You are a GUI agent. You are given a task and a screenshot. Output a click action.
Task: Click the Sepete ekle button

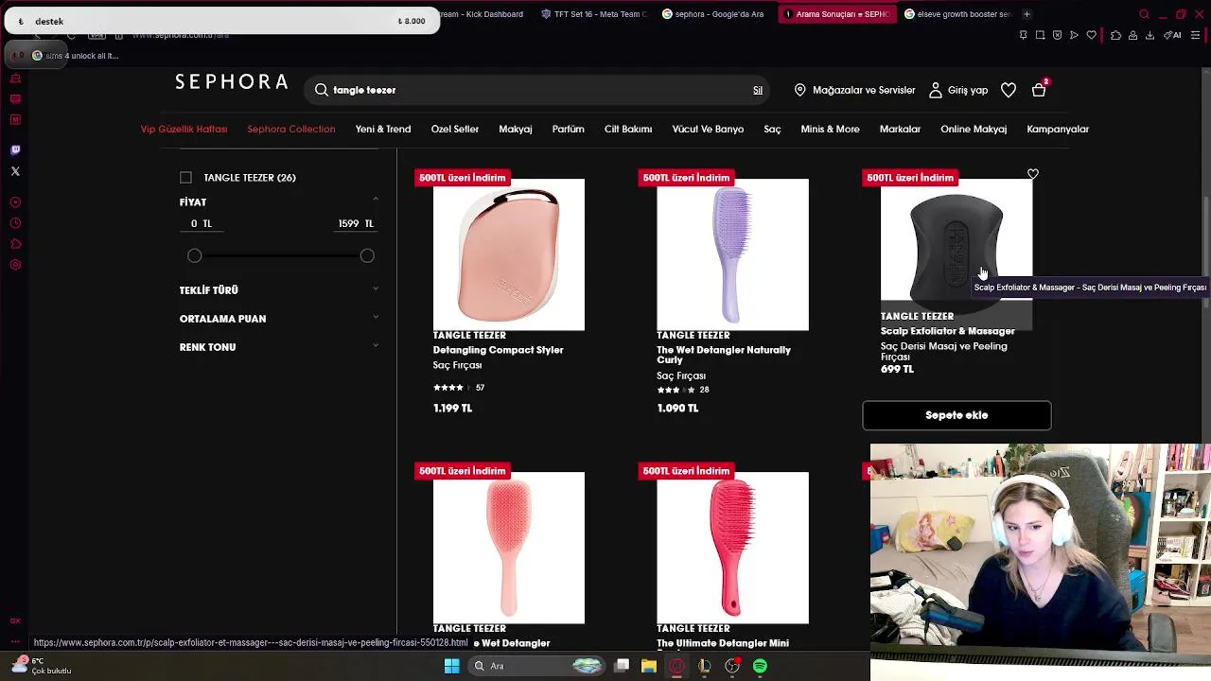pyautogui.click(x=957, y=415)
